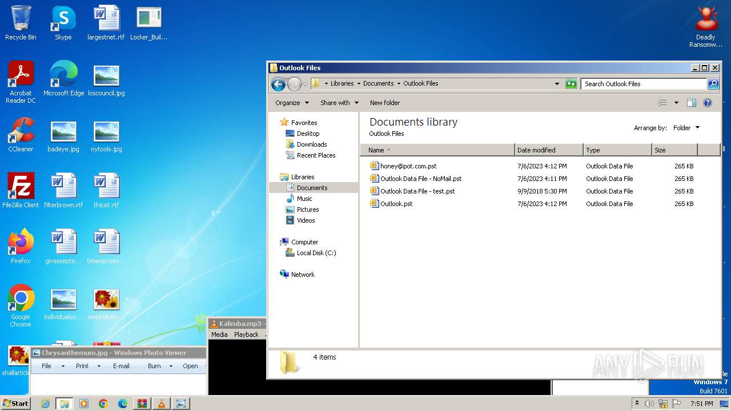Image resolution: width=731 pixels, height=411 pixels.
Task: Open the WinRAR taskbar button
Action: (x=142, y=404)
